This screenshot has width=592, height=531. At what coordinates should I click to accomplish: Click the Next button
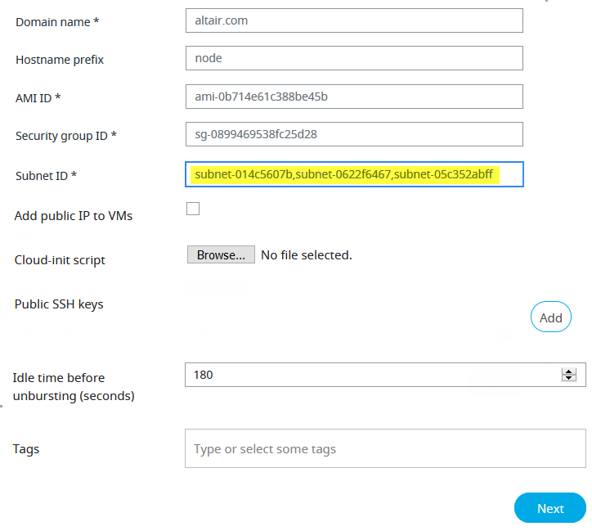tap(549, 508)
